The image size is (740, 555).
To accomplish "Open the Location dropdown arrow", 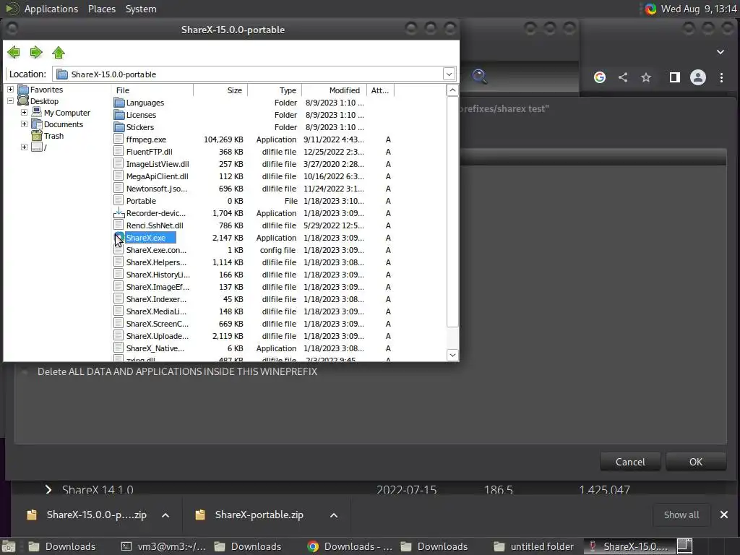I will [x=449, y=74].
